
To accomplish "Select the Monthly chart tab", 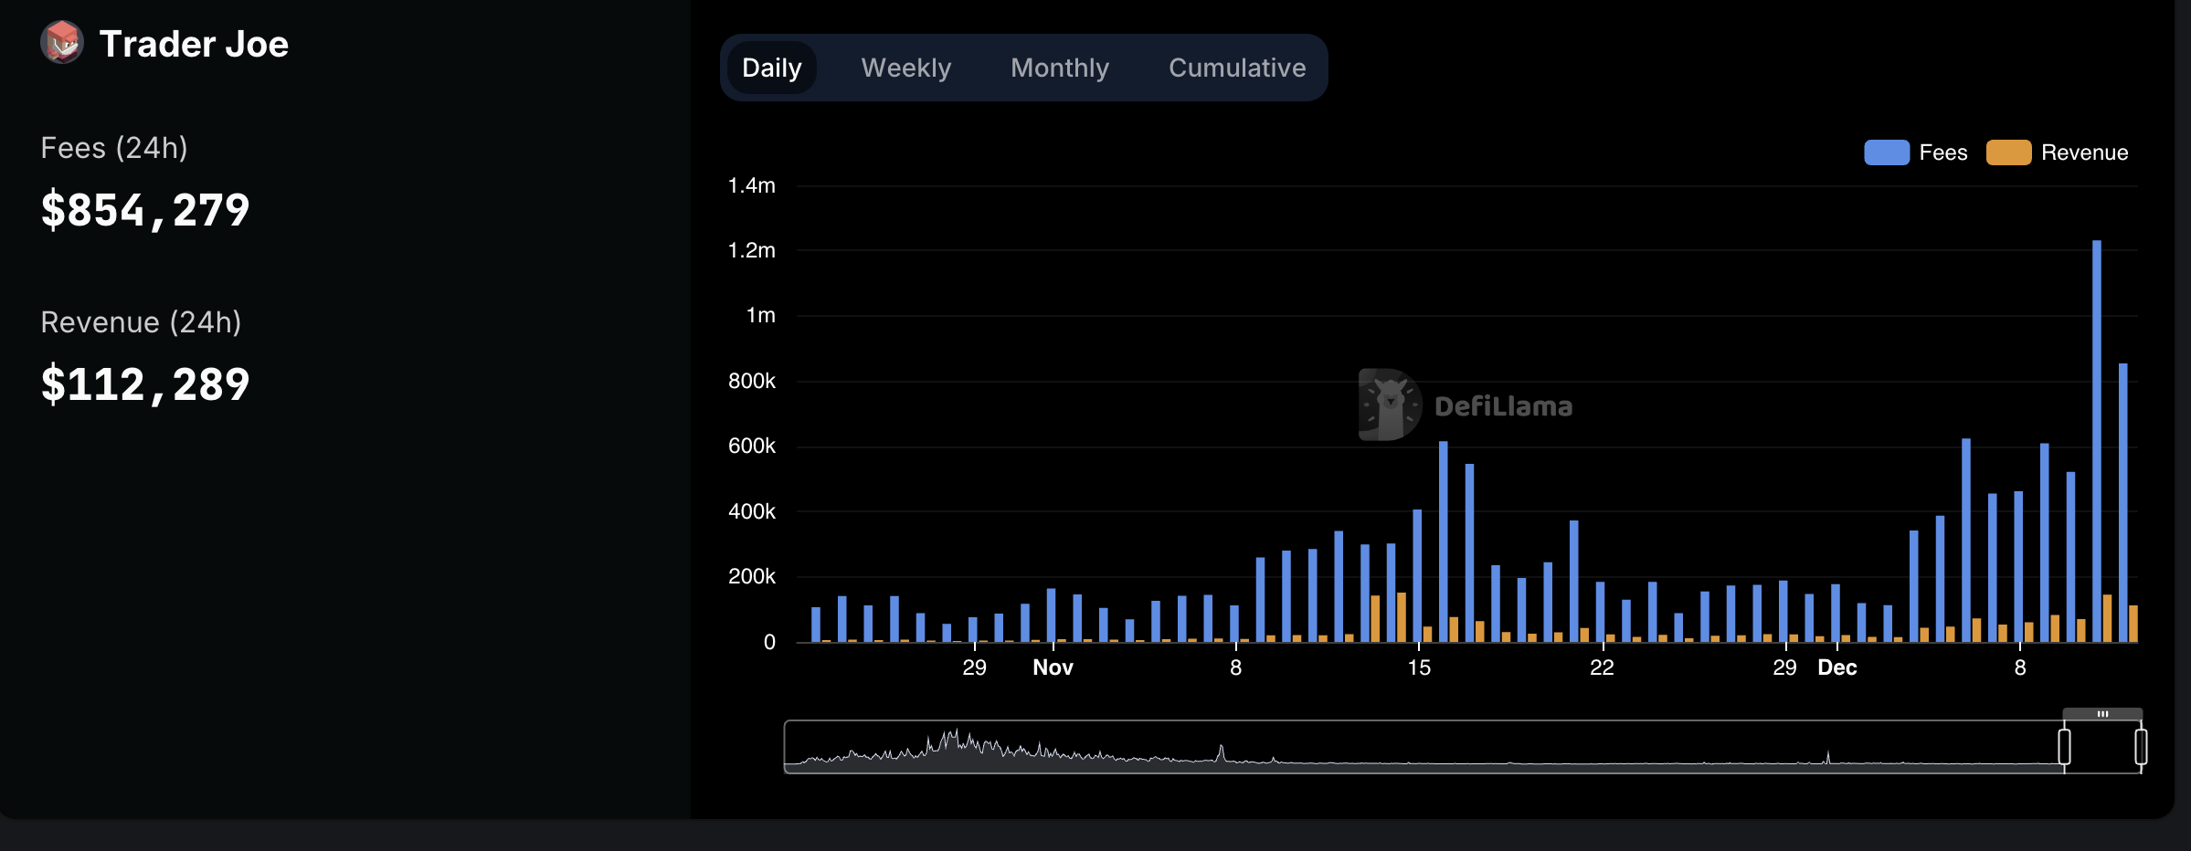I will pos(1060,68).
